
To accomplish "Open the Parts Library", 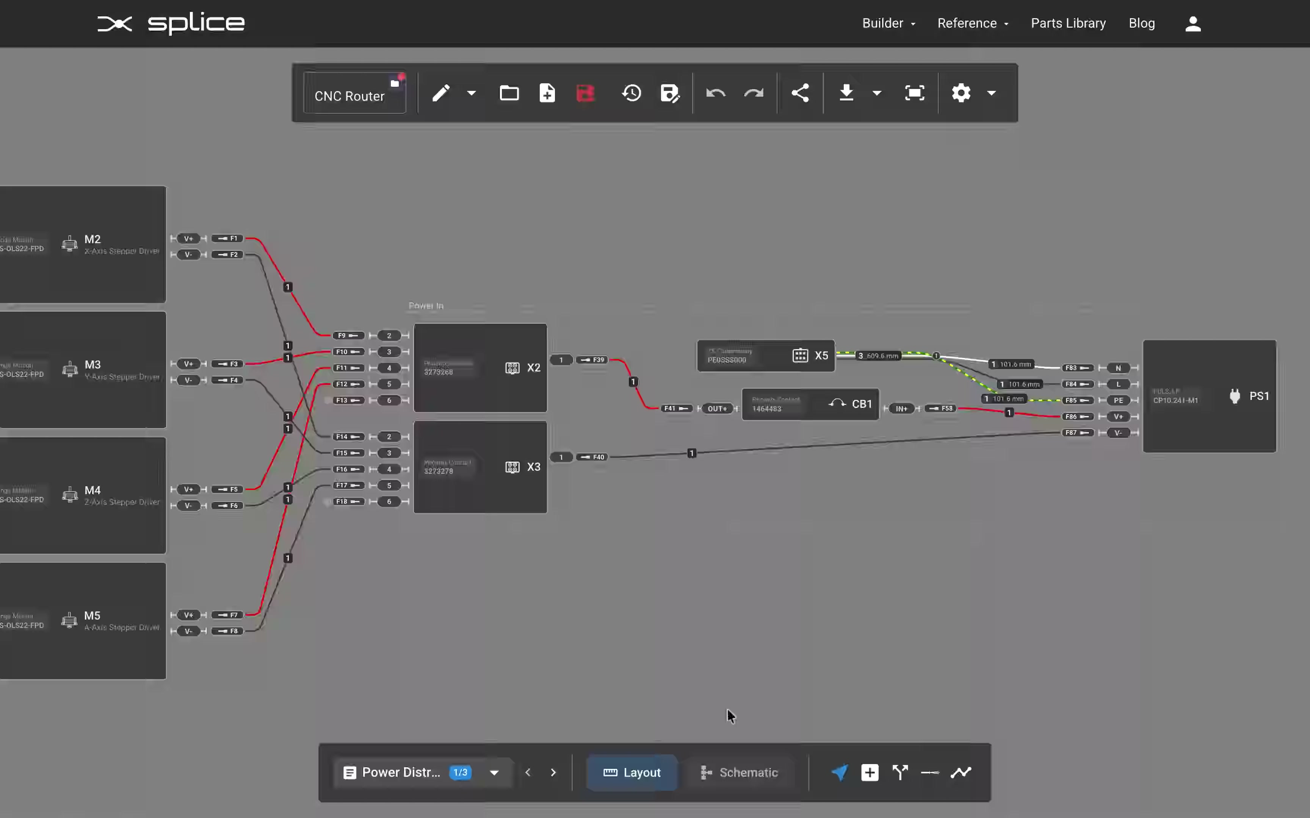I will click(1067, 23).
